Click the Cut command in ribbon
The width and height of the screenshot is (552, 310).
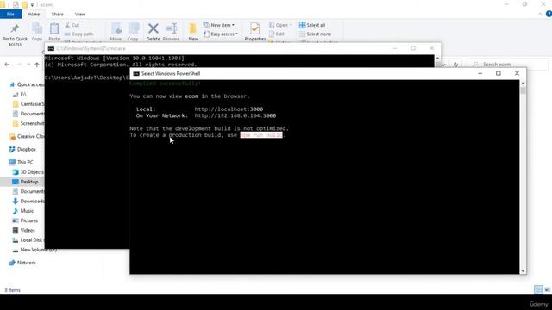tap(72, 25)
